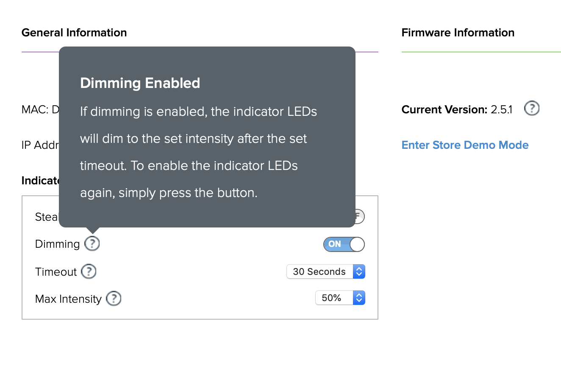The height and width of the screenshot is (367, 561).
Task: Click the tooltip description about indicator LEDs
Action: (198, 152)
